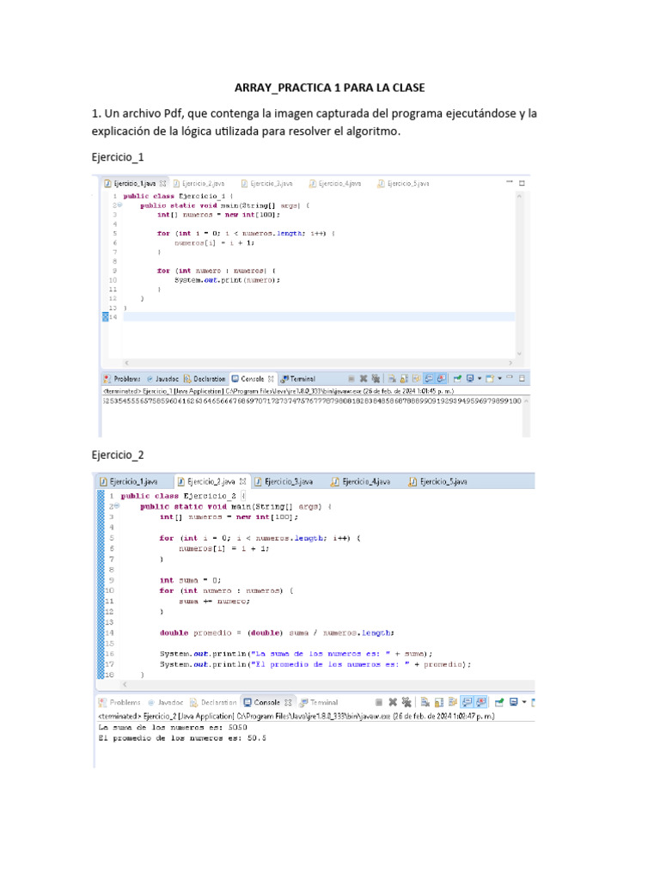Click Remove Launch X icon in Ejercicio_2 console
This screenshot has width=660, height=880.
point(393,702)
